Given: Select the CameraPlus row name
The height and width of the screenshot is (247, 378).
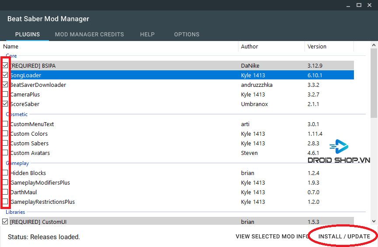Looking at the screenshot, I should (x=25, y=95).
